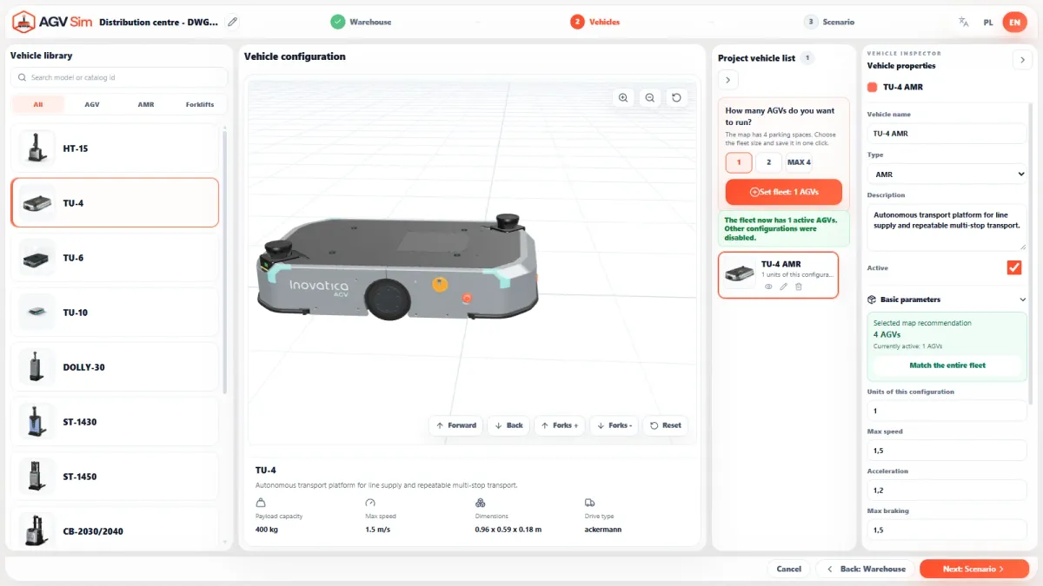Screen dimensions: 1043x586
Task: Go to the Scenario step
Action: [829, 22]
